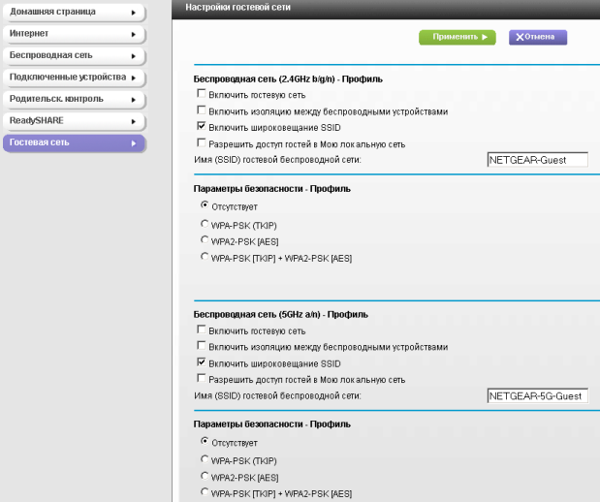Open the Домашняя страница menu item
The width and height of the screenshot is (600, 502).
coord(74,13)
